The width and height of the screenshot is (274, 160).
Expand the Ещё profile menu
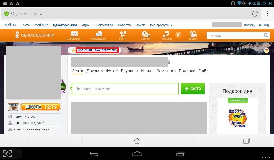(x=203, y=71)
